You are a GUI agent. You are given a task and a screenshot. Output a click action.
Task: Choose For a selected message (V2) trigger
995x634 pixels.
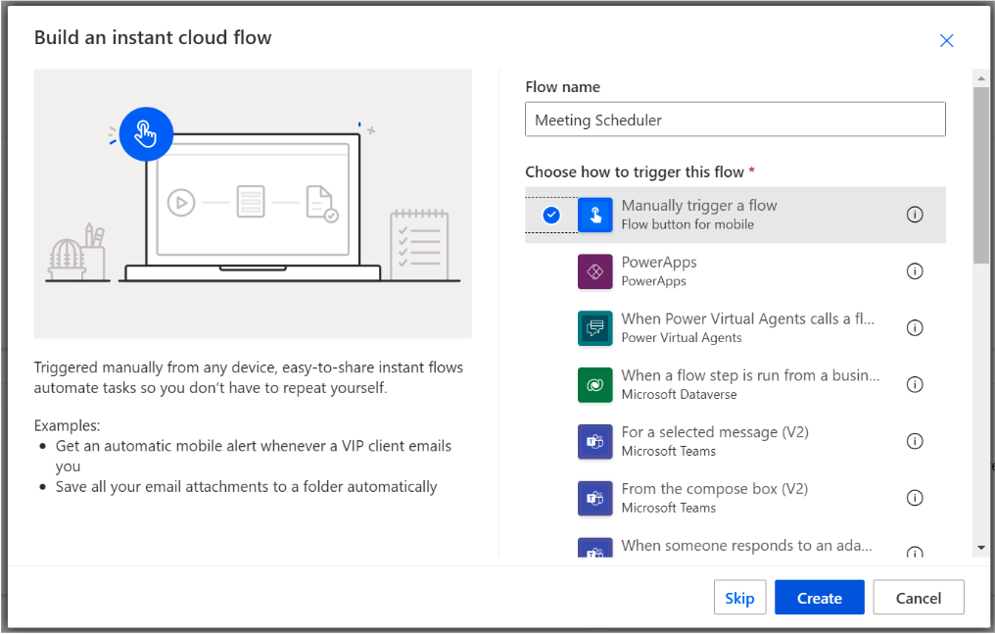[735, 441]
